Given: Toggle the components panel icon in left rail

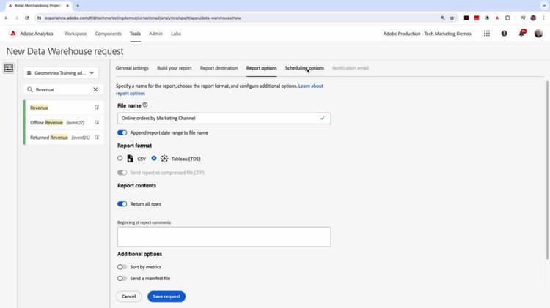Looking at the screenshot, I should 8,68.
